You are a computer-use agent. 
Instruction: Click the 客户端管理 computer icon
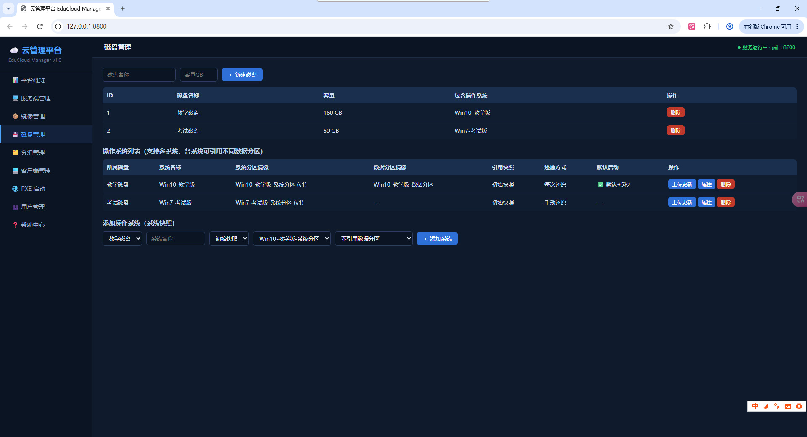coord(16,171)
